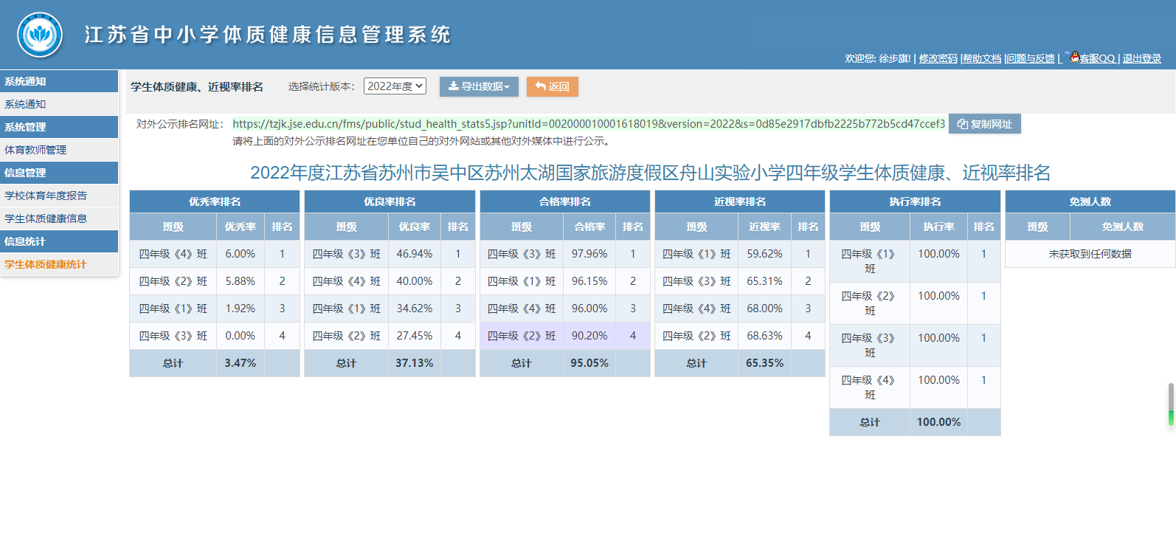Click the 优良率排名 table header
This screenshot has height=558, width=1176.
coord(390,201)
